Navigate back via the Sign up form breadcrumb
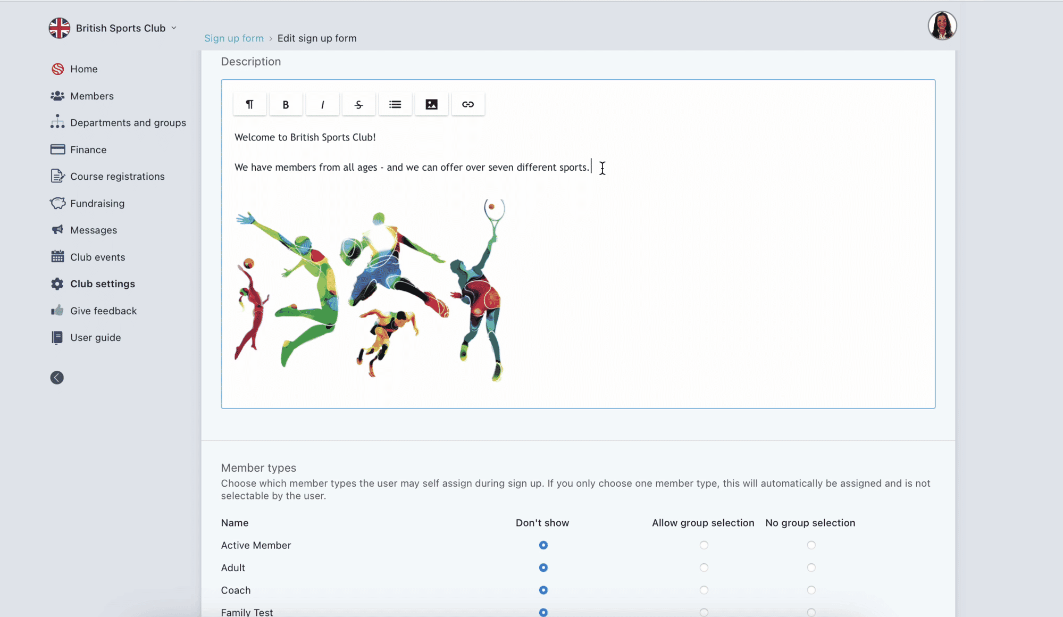This screenshot has height=617, width=1063. pyautogui.click(x=233, y=38)
